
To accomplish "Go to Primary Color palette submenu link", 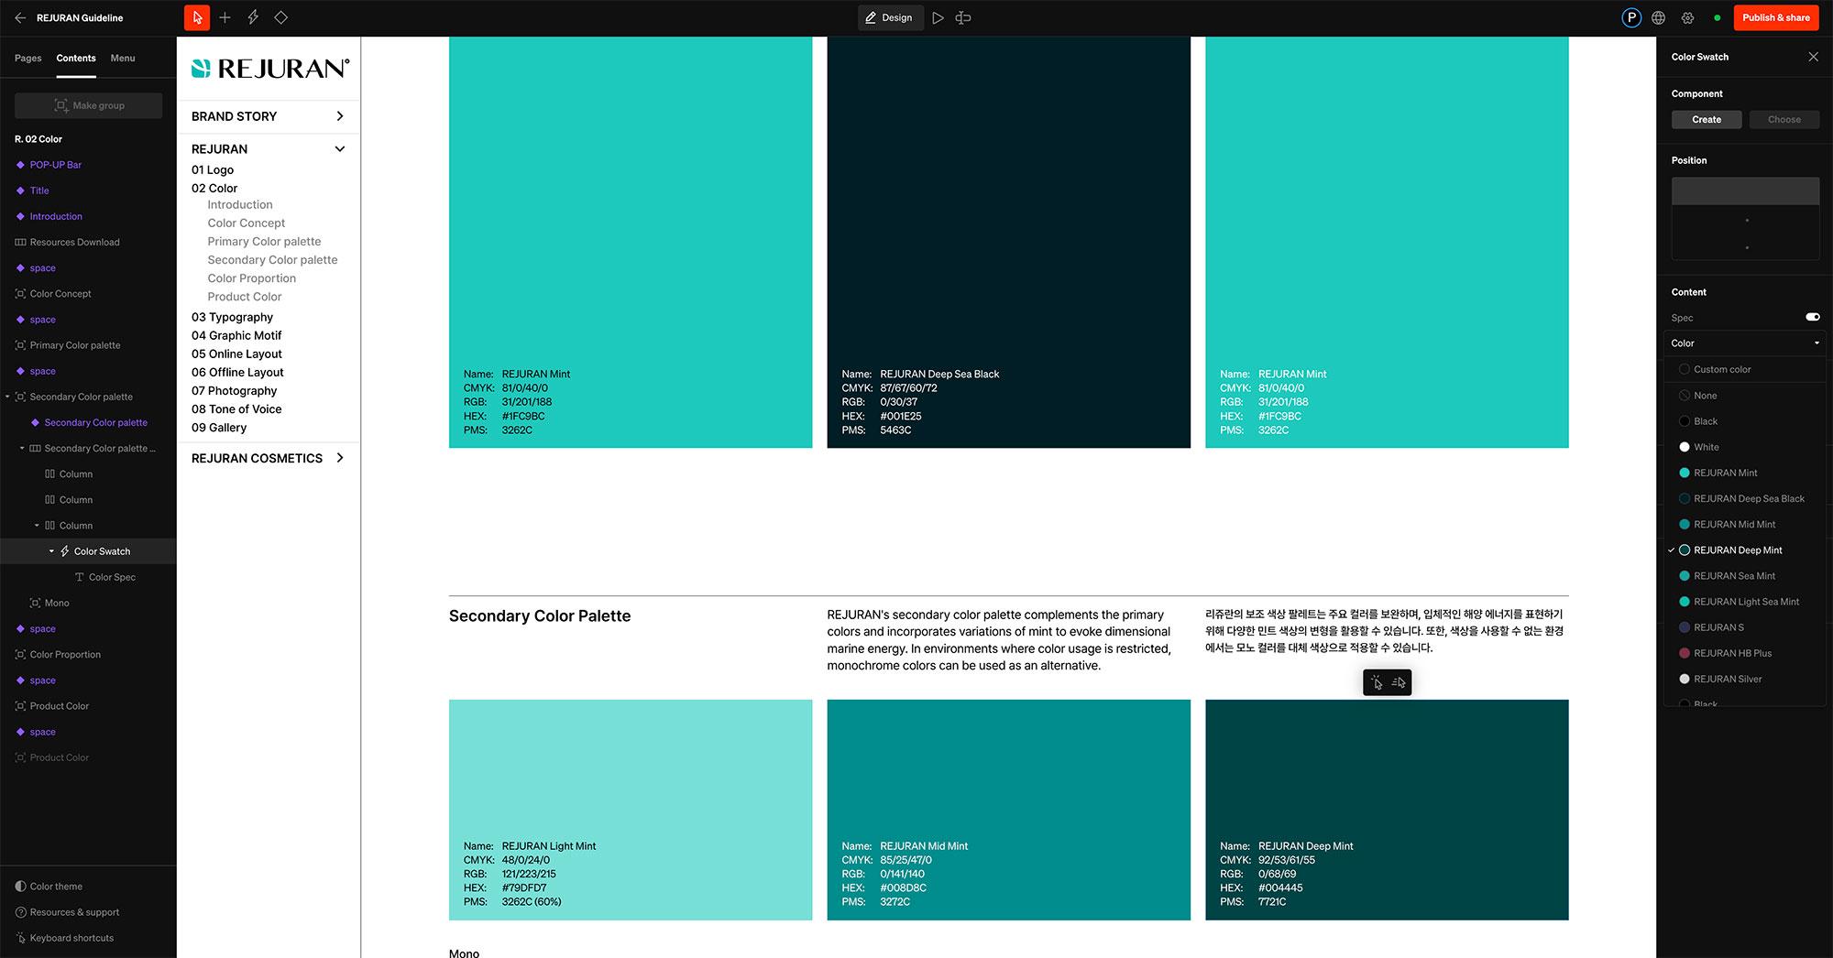I will [x=264, y=242].
